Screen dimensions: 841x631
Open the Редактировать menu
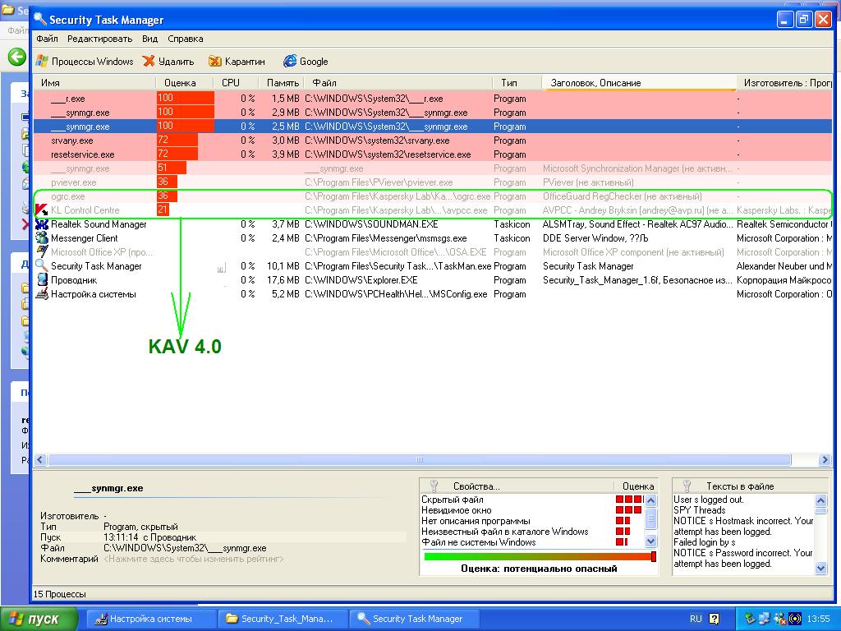(99, 39)
